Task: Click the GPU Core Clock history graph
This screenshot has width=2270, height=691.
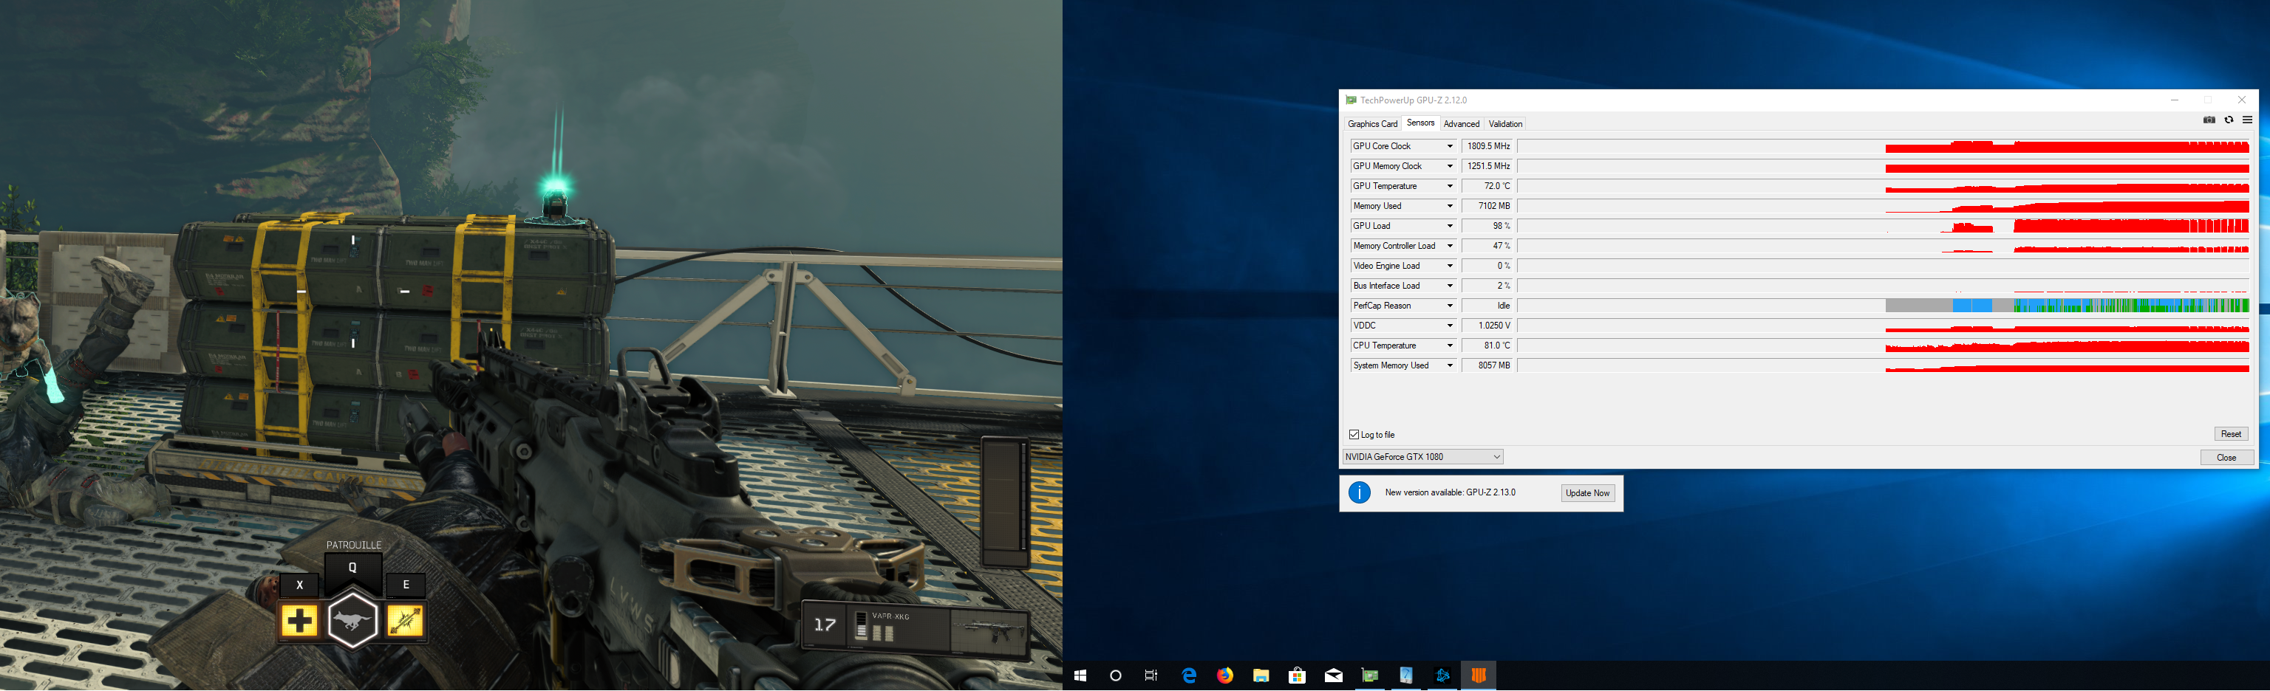Action: point(1883,146)
